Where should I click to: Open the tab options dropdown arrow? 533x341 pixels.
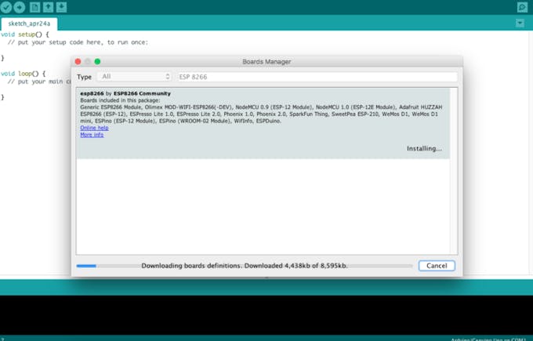(520, 23)
